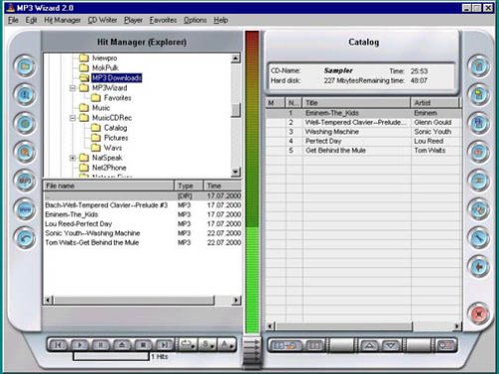
Task: Pause the playback
Action: point(101,345)
